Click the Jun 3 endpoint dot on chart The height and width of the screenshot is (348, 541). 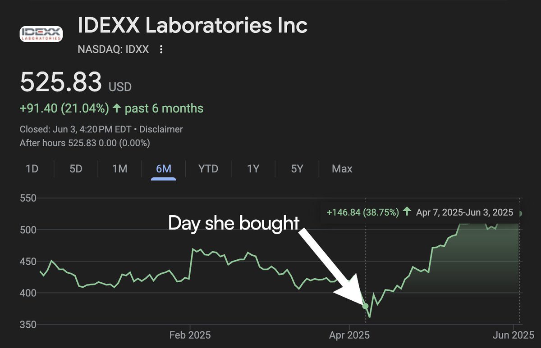coord(520,213)
